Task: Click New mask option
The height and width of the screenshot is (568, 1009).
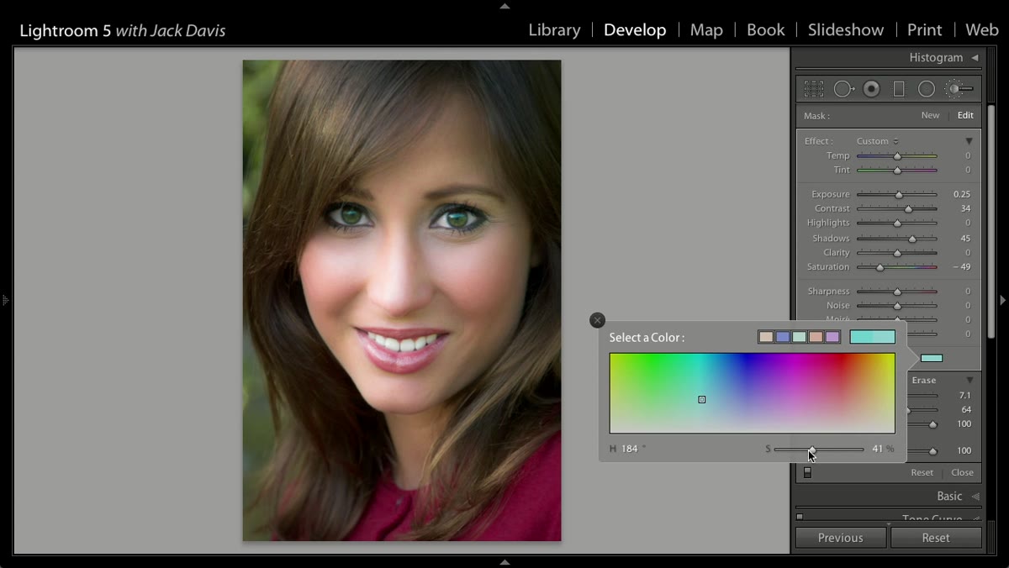Action: coord(930,116)
